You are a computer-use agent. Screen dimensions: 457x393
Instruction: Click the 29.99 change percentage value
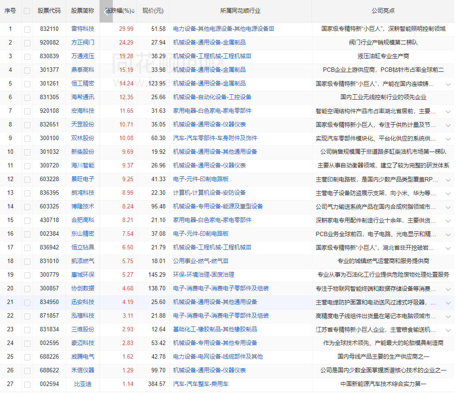pos(126,29)
